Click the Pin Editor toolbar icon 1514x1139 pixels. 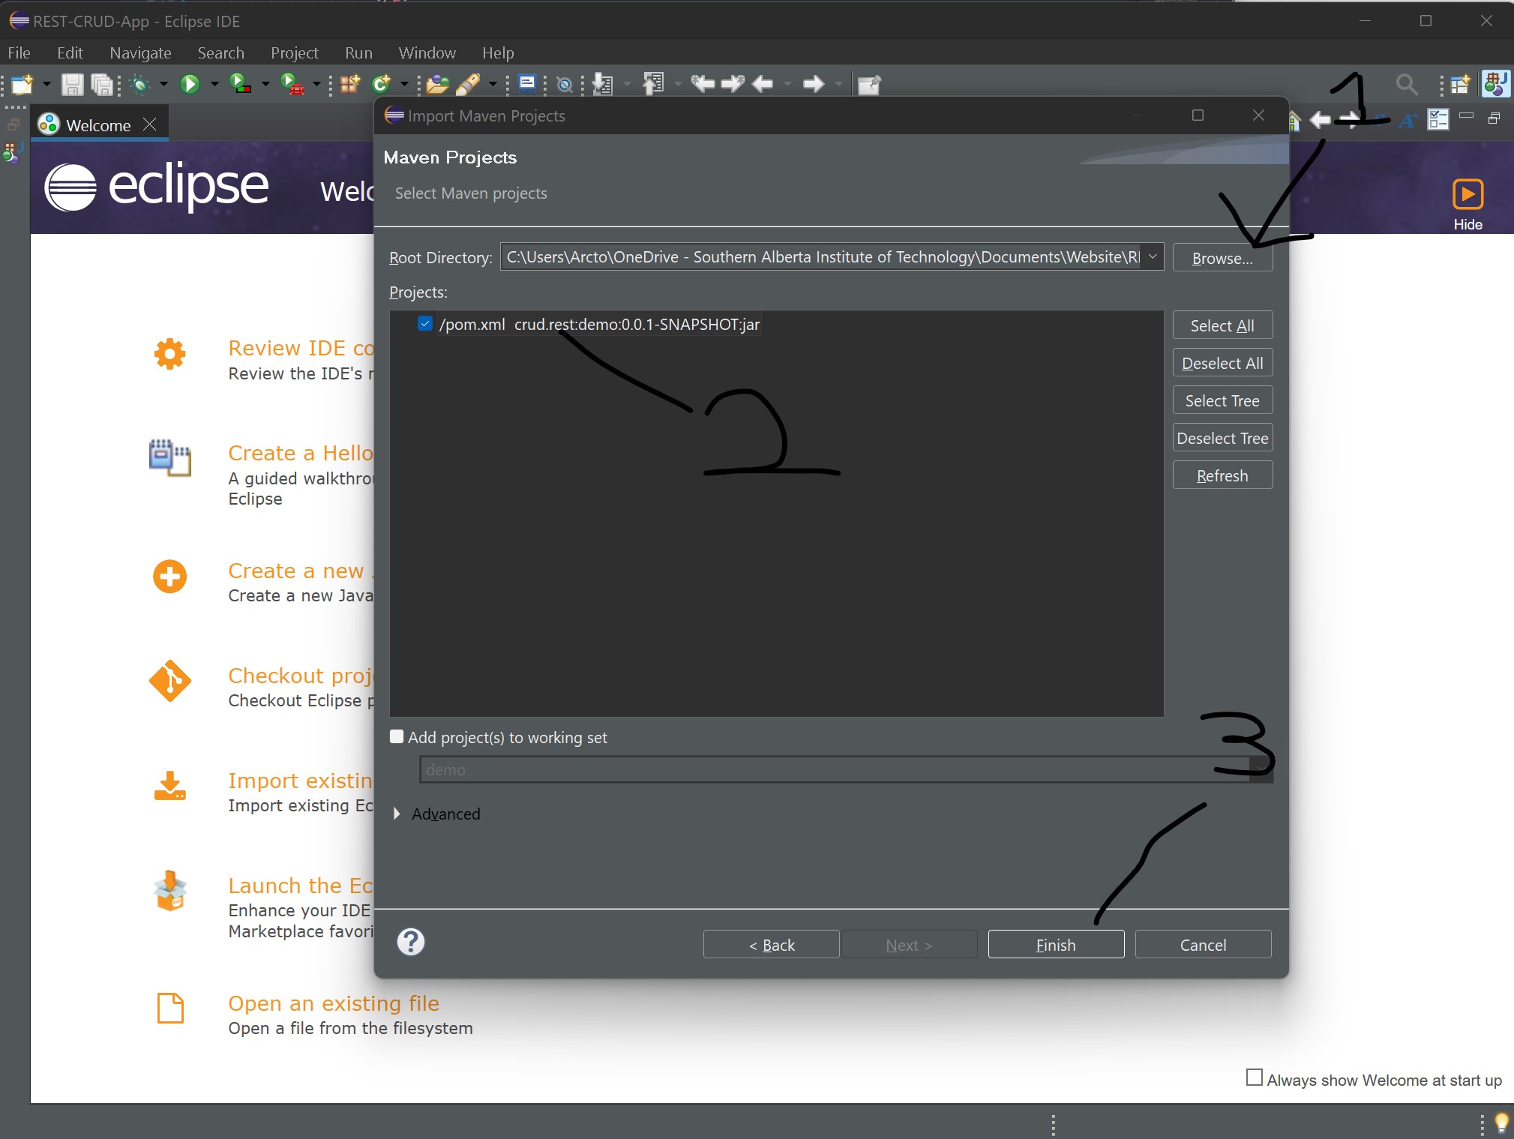(868, 85)
